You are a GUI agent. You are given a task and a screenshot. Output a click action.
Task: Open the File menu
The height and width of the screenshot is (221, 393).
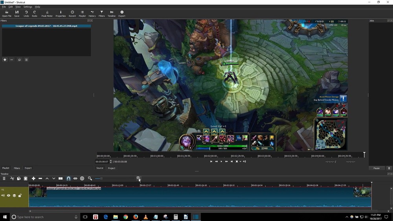click(x=4, y=7)
